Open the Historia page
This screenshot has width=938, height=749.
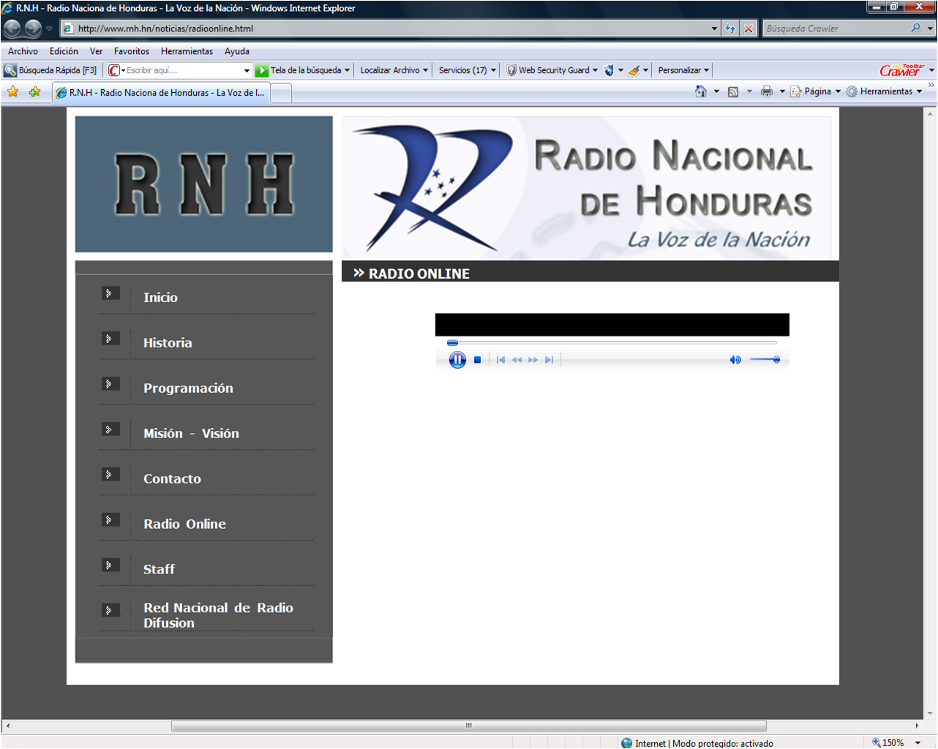click(168, 343)
